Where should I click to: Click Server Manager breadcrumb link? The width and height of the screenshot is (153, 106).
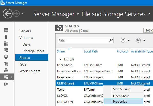point(54,14)
